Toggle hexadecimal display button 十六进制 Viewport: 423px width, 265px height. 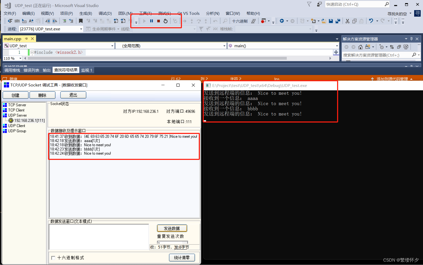tap(240, 21)
